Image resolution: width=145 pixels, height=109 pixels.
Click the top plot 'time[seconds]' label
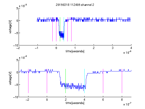click(x=75, y=51)
